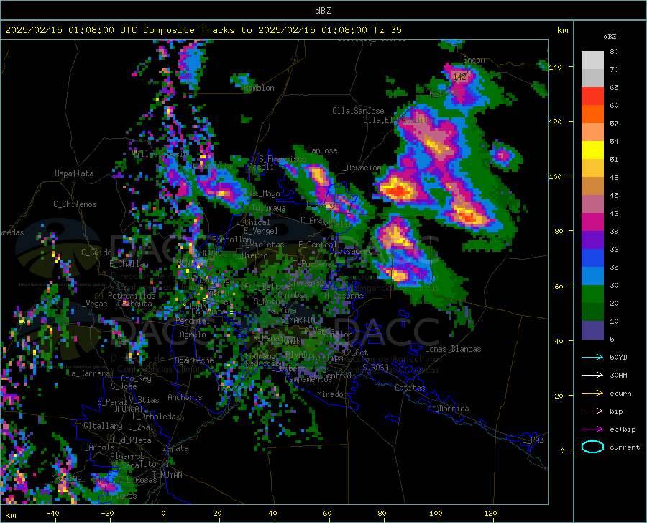Click the km unit label at bottom left
The width and height of the screenshot is (647, 523).
[x=10, y=515]
